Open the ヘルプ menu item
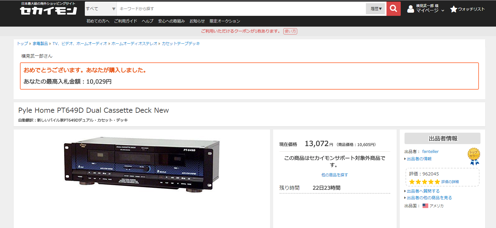This screenshot has height=228, width=496. click(148, 21)
